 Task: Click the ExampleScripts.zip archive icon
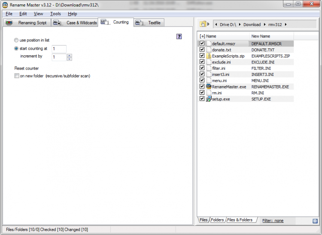coord(209,56)
